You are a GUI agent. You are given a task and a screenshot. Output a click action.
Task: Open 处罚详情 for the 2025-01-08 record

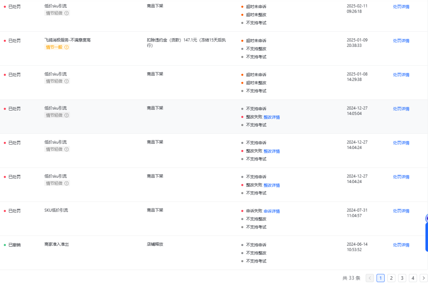[401, 75]
